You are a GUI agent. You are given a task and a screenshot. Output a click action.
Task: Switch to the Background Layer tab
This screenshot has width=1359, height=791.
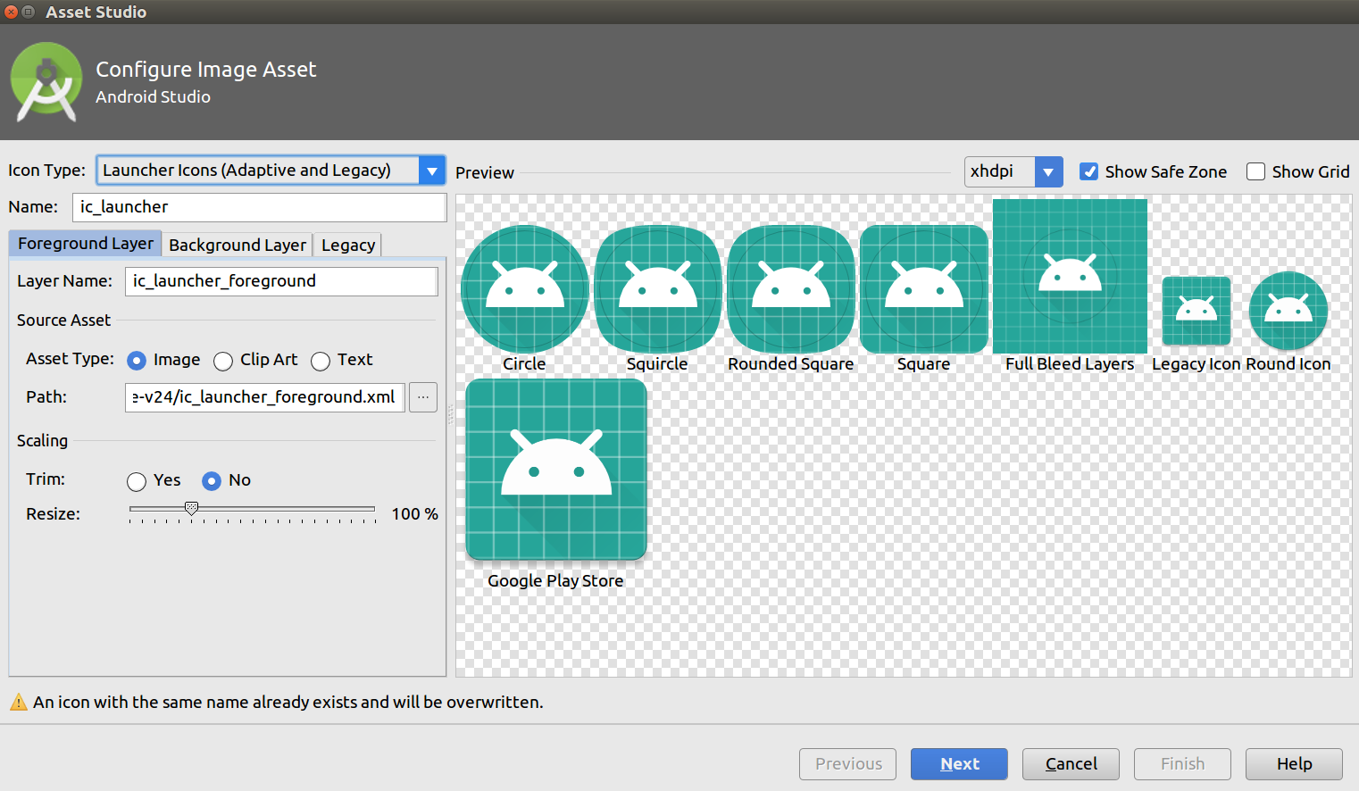coord(238,245)
